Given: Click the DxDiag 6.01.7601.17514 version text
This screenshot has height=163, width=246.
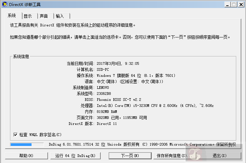Looking at the screenshot, I should click(x=71, y=144).
